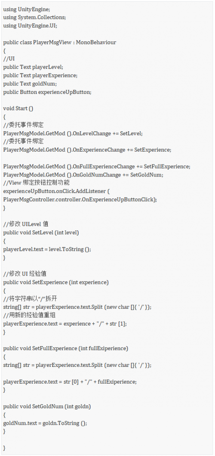Click the OnFullExperienceChange binding line

click(97, 167)
